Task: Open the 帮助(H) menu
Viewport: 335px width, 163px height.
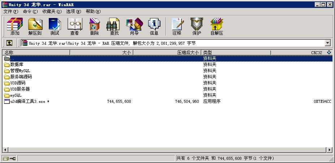Action: pos(93,12)
